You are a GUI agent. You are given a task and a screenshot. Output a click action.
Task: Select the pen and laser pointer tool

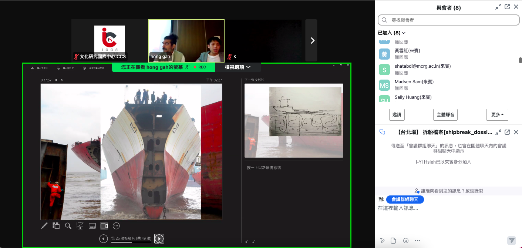(x=44, y=226)
